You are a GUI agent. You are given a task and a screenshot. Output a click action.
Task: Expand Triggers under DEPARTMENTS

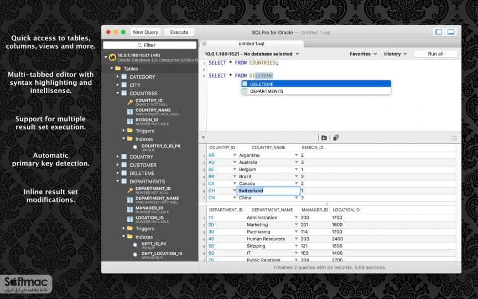tap(123, 228)
